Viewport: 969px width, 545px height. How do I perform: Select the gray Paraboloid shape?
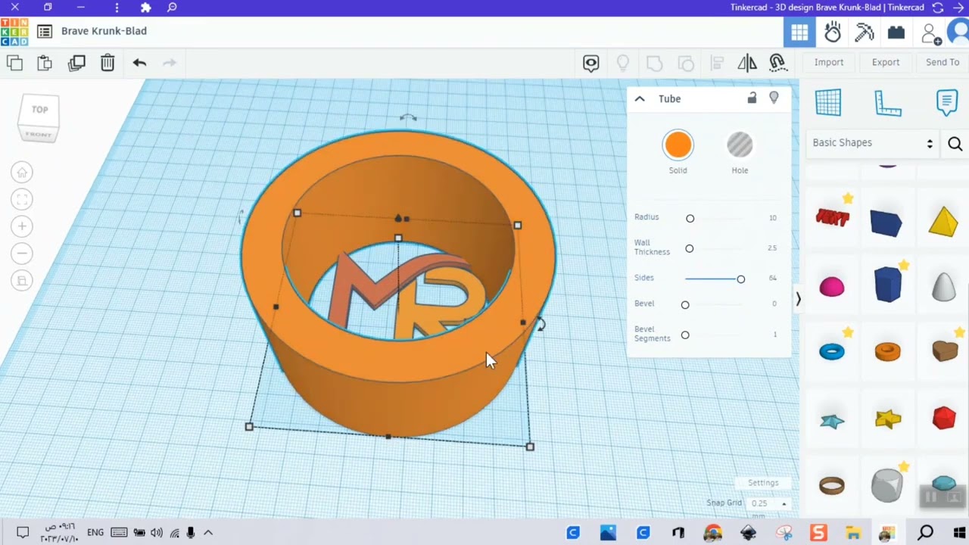coord(943,286)
